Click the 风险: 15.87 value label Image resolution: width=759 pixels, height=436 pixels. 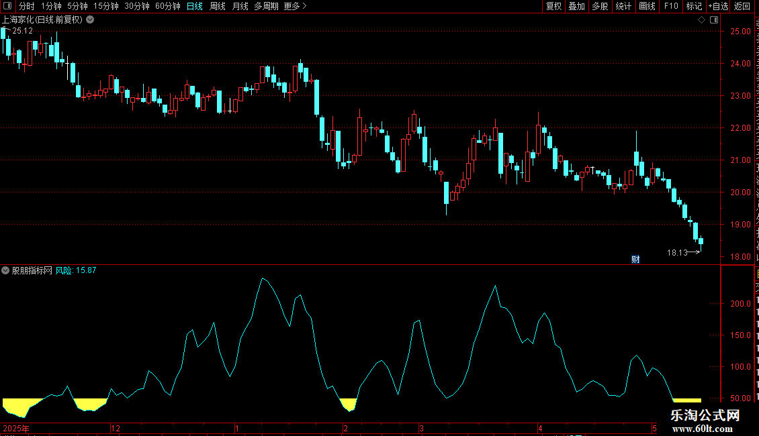coord(76,270)
